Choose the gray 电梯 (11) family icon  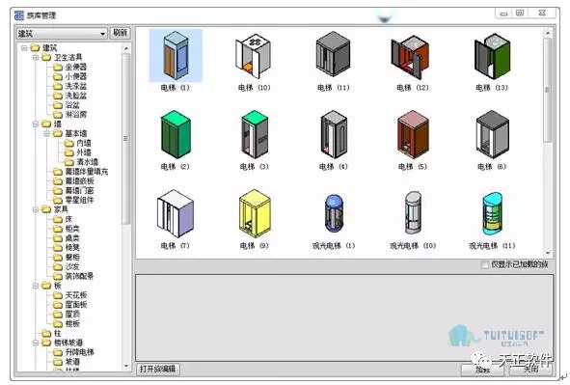pos(333,54)
